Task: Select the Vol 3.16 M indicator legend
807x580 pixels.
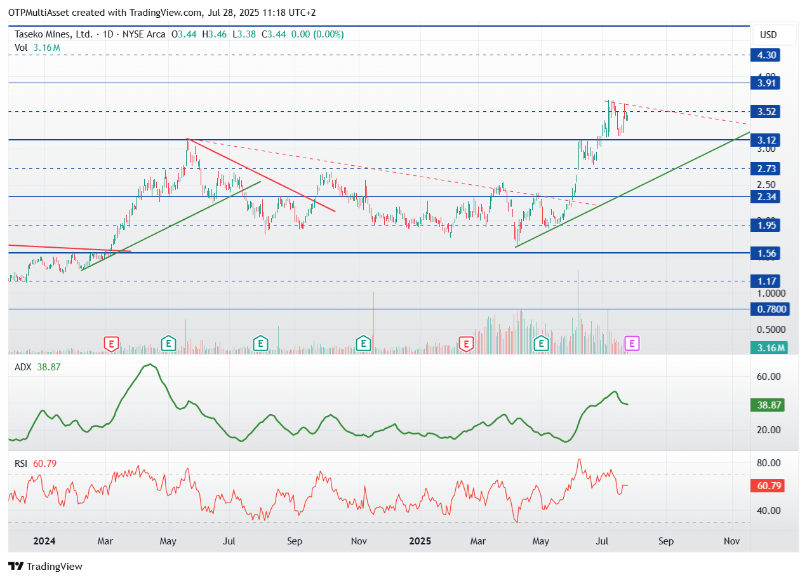Action: pos(37,48)
